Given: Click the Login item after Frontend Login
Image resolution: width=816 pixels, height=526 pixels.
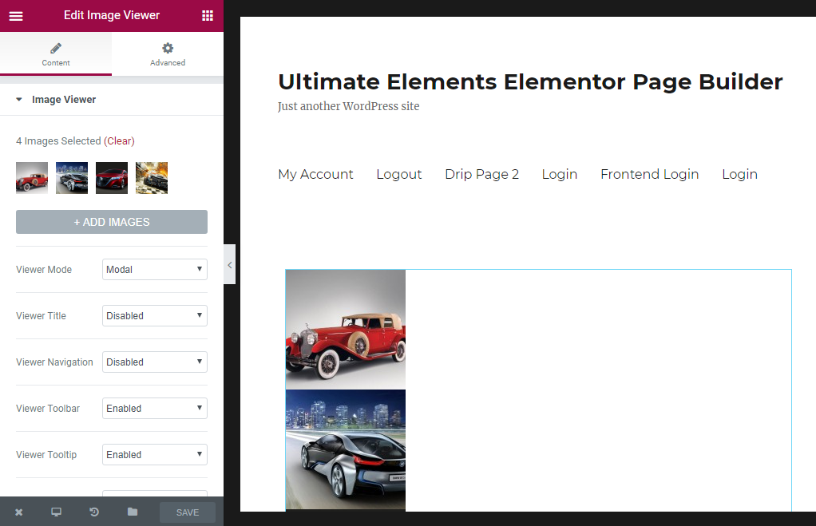Looking at the screenshot, I should tap(739, 174).
